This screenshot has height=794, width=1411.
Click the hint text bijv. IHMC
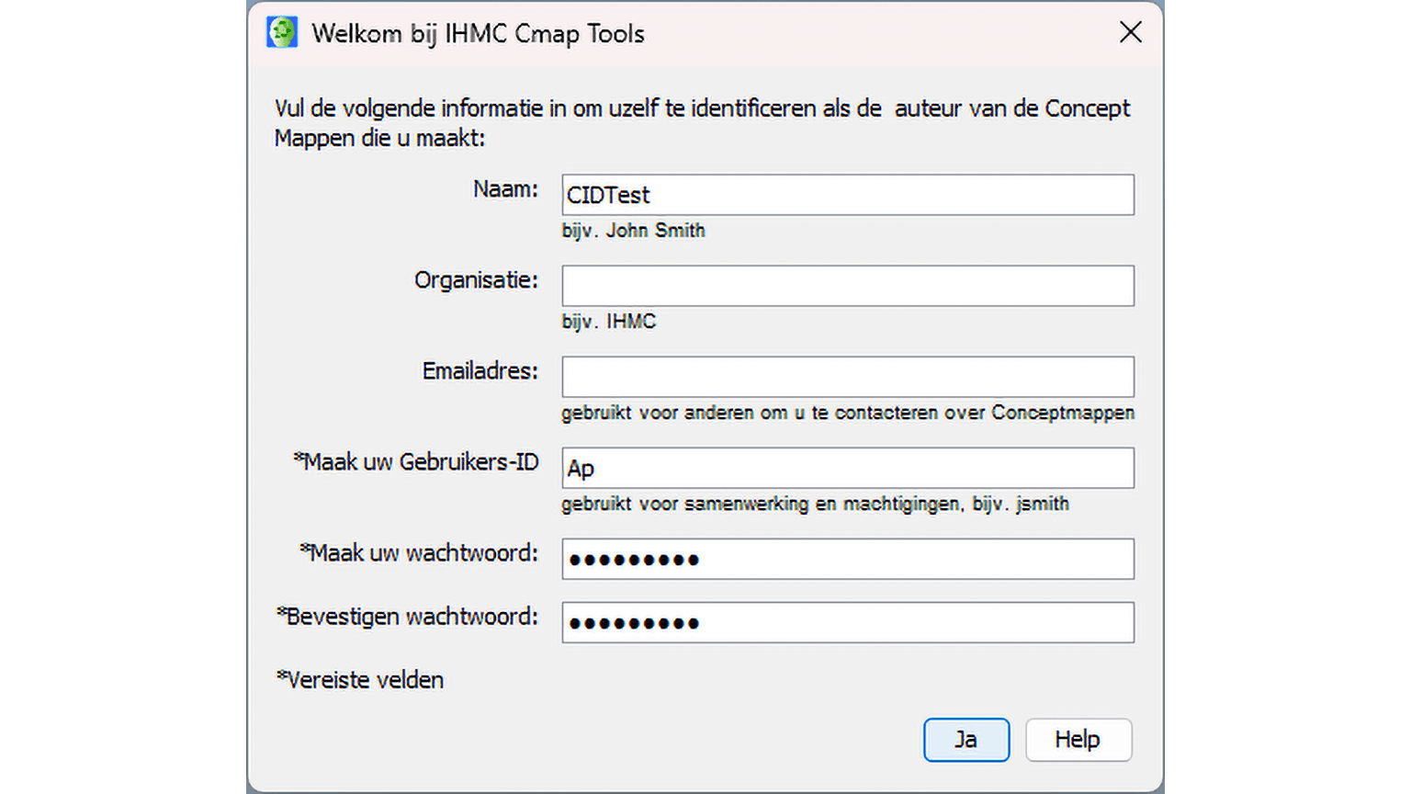click(x=608, y=322)
